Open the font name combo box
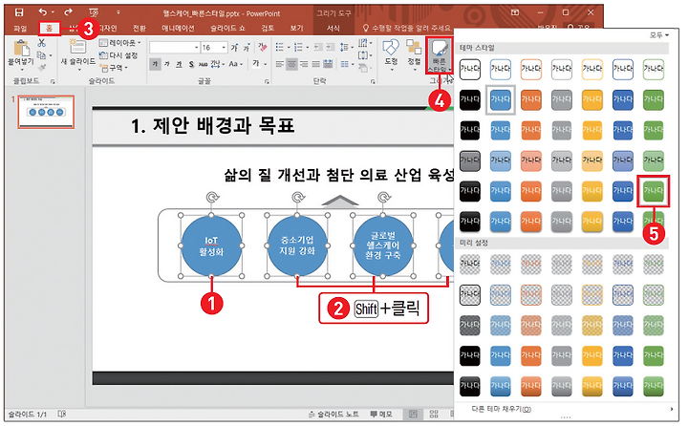The image size is (688, 426). [175, 47]
